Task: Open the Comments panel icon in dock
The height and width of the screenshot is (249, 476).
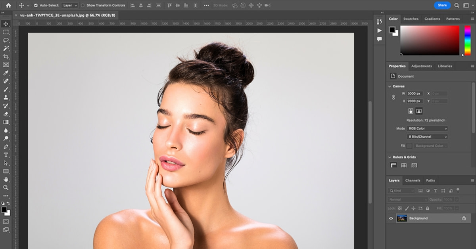Action: click(x=380, y=39)
